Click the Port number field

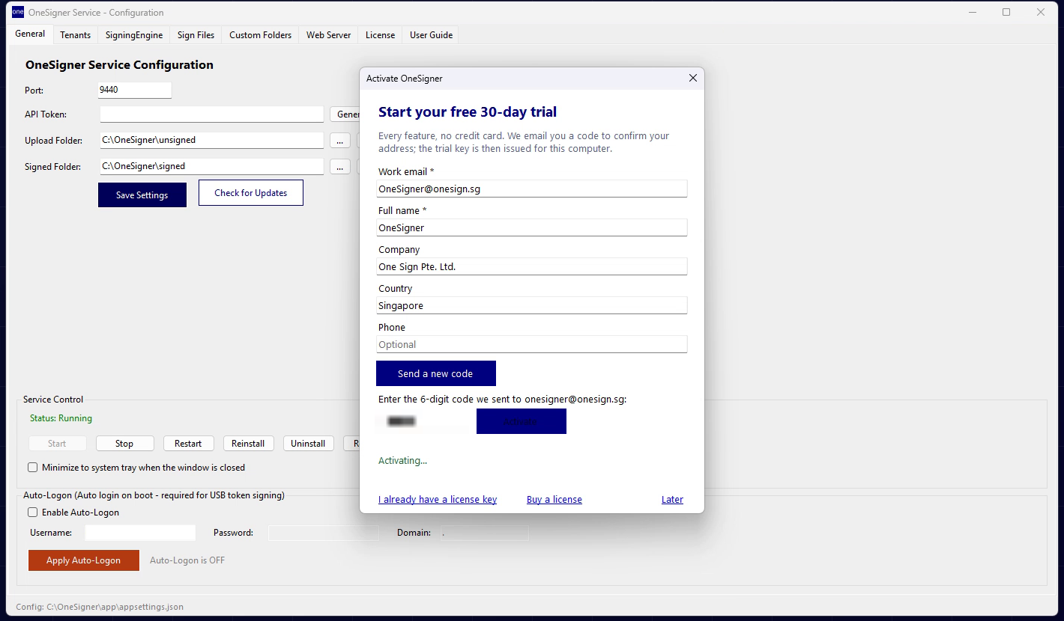point(135,90)
